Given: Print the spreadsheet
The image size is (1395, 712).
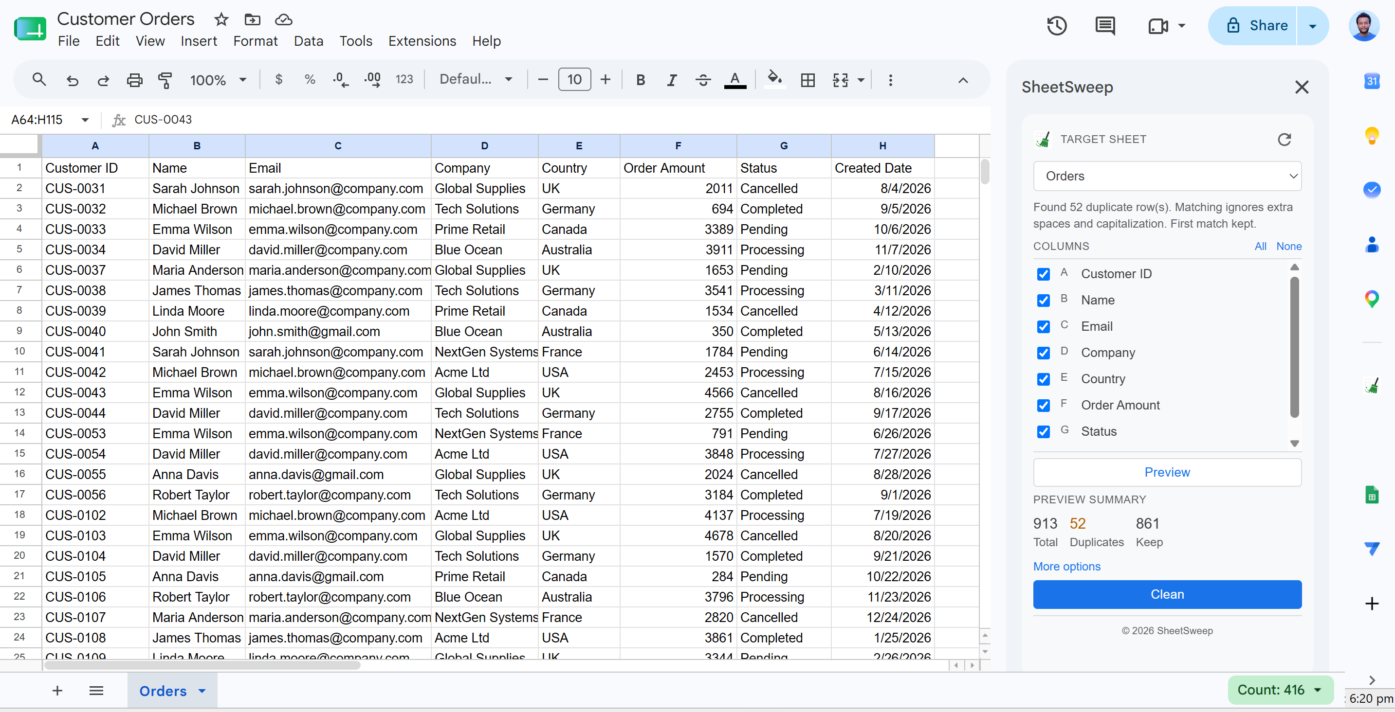Looking at the screenshot, I should pos(134,80).
